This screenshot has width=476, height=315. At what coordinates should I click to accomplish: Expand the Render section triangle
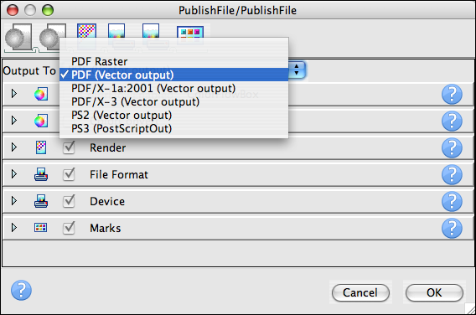tap(14, 147)
